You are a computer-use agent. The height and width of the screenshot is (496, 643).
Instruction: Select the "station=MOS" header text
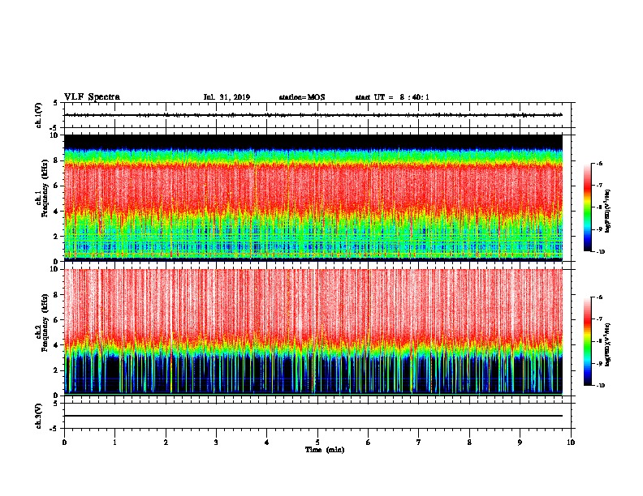click(x=302, y=97)
